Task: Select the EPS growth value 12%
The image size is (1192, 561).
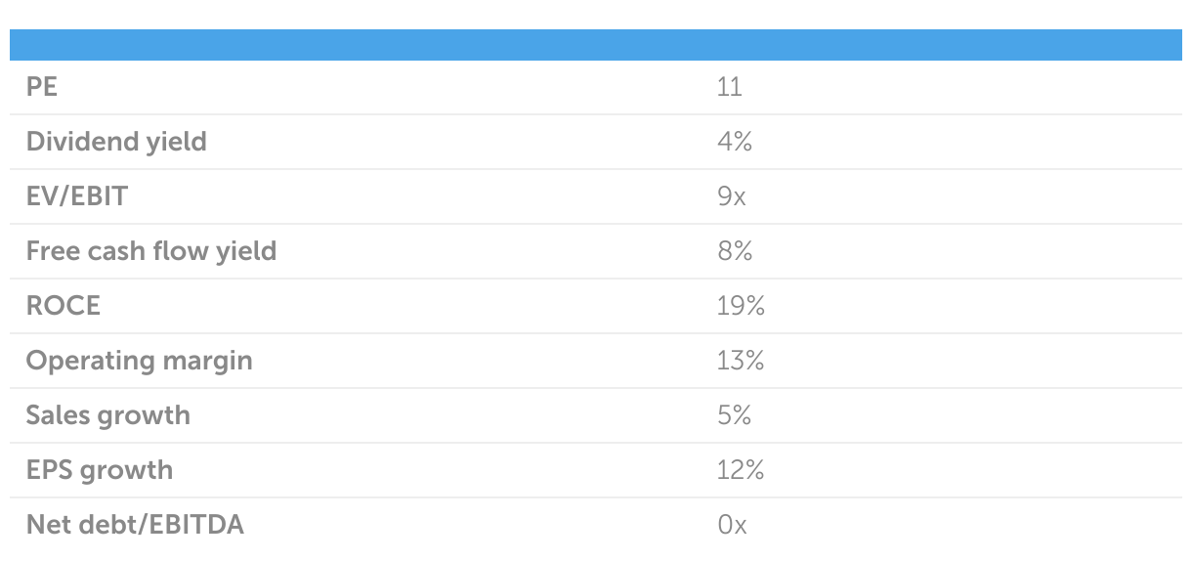Action: point(740,470)
